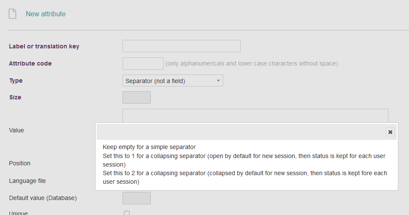Click the tooltip's empty title bar

(241, 132)
